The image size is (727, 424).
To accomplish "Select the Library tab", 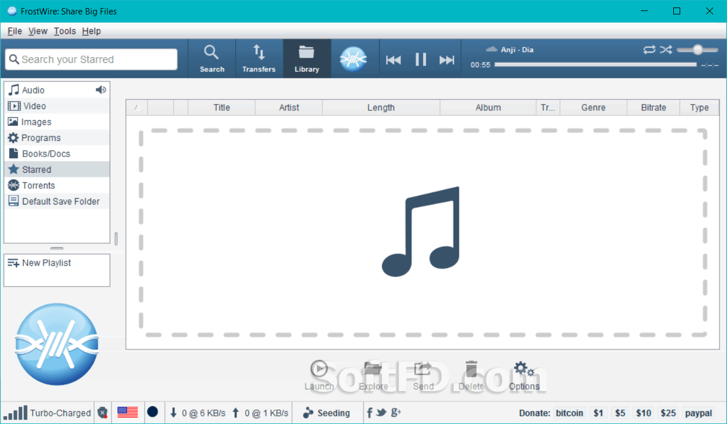I will click(x=307, y=58).
